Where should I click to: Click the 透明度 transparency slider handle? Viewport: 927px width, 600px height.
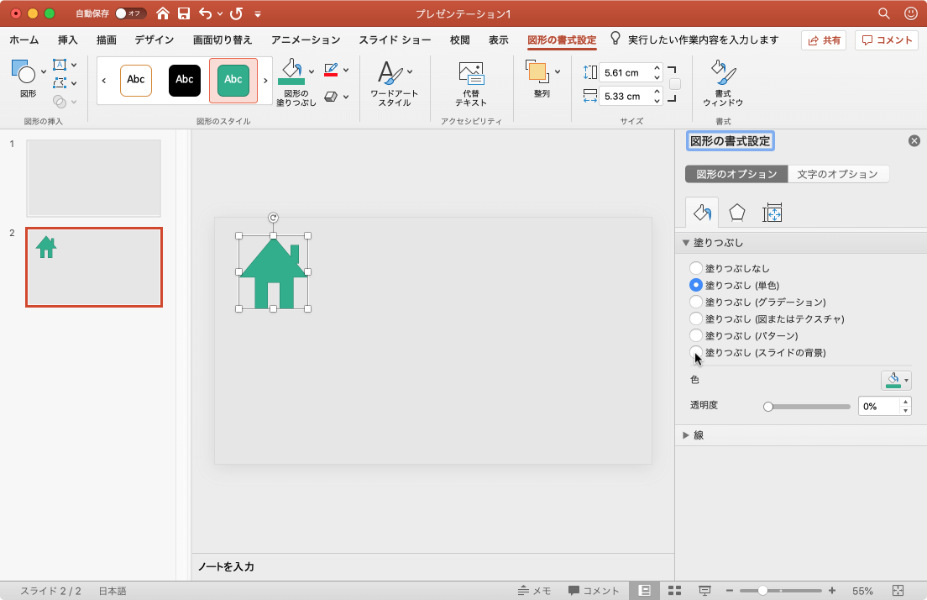(x=767, y=406)
